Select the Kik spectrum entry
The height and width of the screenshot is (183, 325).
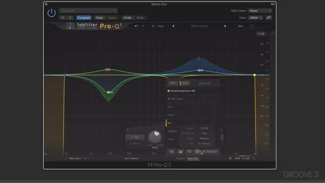[x=169, y=123]
